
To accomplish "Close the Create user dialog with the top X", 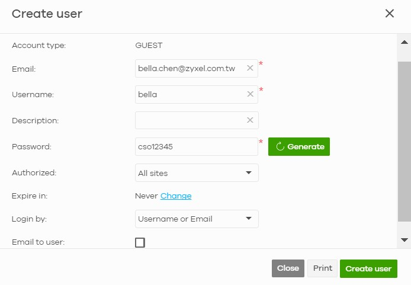I will click(x=390, y=14).
